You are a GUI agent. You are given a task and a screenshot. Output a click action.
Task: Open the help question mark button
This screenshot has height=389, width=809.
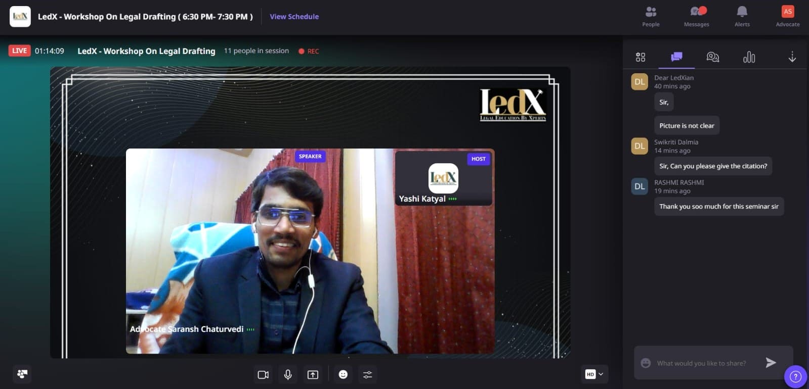(795, 376)
